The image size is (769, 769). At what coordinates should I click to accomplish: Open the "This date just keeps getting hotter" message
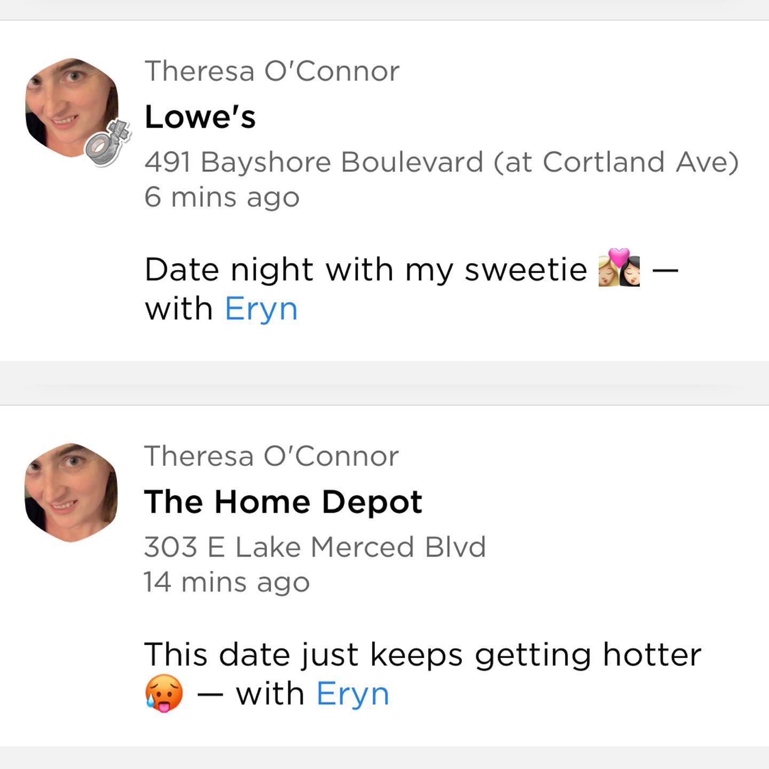click(x=422, y=654)
